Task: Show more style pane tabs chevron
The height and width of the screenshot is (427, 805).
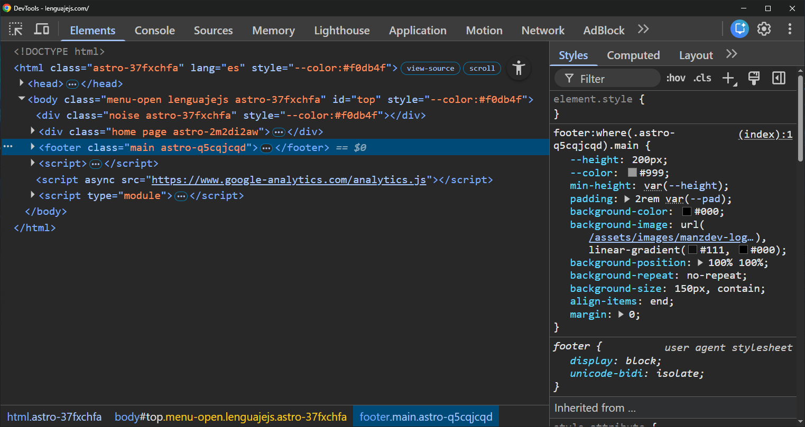Action: tap(732, 54)
